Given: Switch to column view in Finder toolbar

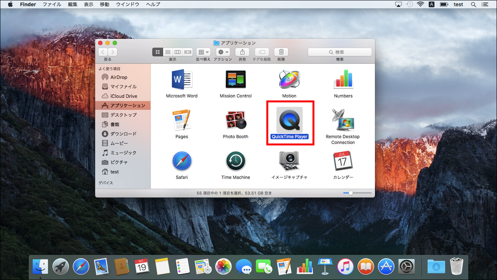Looking at the screenshot, I should [x=178, y=52].
